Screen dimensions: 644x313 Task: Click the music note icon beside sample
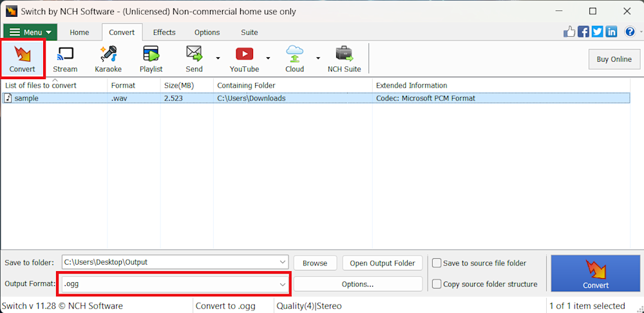click(8, 99)
